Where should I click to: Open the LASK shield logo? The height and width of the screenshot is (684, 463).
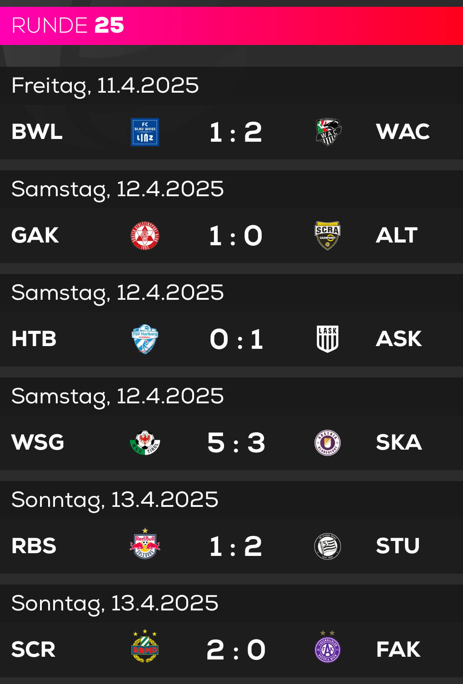click(x=328, y=339)
